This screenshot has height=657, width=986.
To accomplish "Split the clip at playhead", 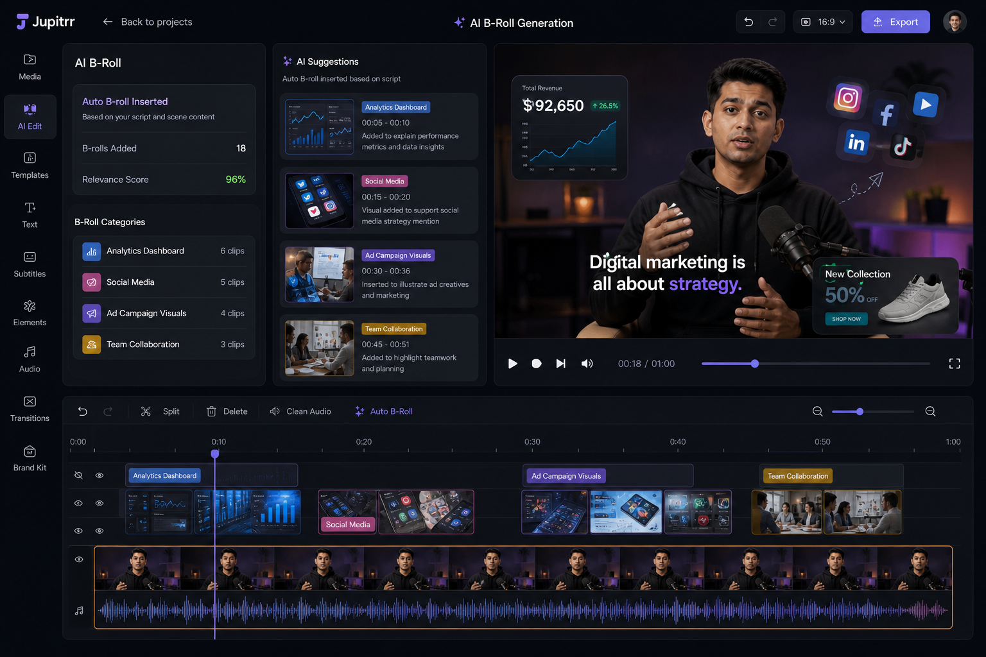I will pos(160,411).
